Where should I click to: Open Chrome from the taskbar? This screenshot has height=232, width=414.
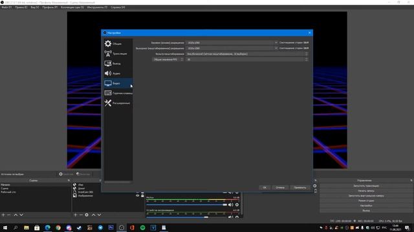tap(58, 227)
